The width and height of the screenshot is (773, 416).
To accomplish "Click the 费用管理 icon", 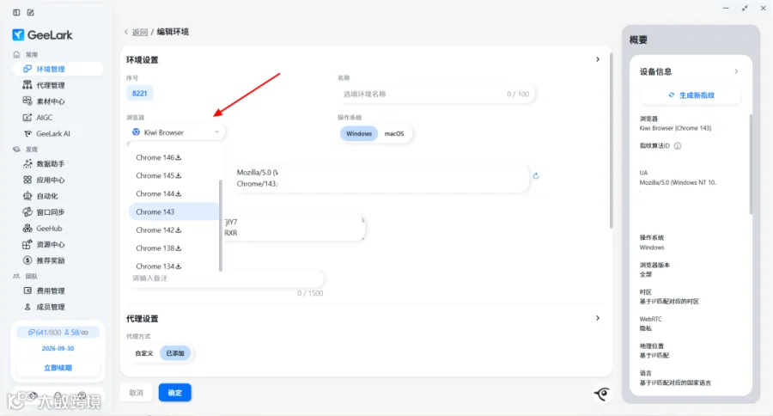I will point(27,291).
